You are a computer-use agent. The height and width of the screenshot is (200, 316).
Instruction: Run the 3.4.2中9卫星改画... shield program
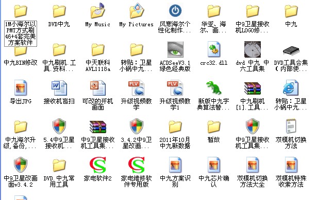tap(137, 126)
